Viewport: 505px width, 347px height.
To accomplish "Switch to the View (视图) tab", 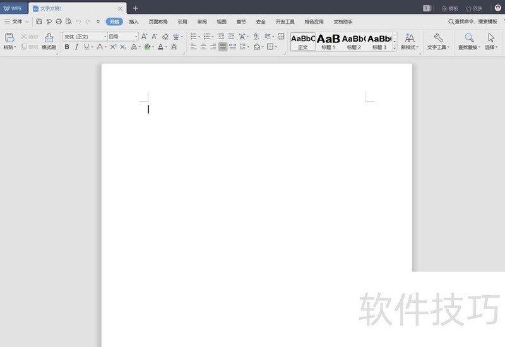I will tap(222, 21).
